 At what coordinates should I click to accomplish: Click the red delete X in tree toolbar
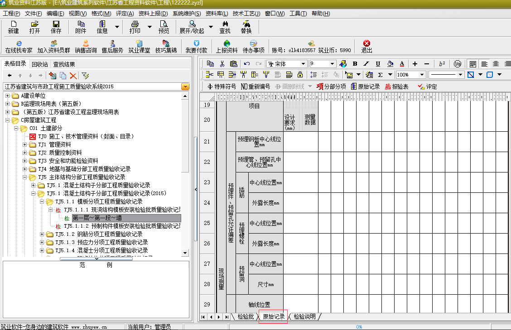tap(73, 76)
